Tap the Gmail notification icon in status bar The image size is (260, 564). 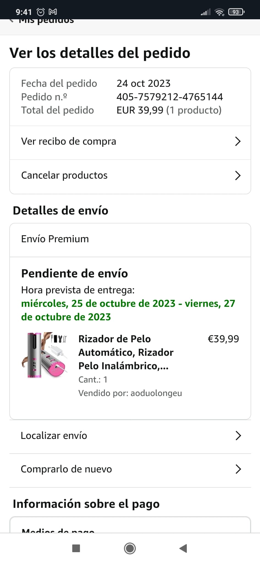(x=53, y=12)
